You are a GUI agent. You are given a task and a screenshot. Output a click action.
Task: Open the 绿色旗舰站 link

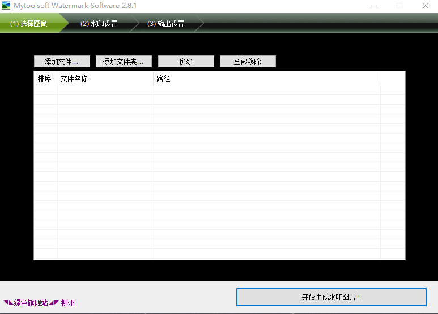coord(31,303)
